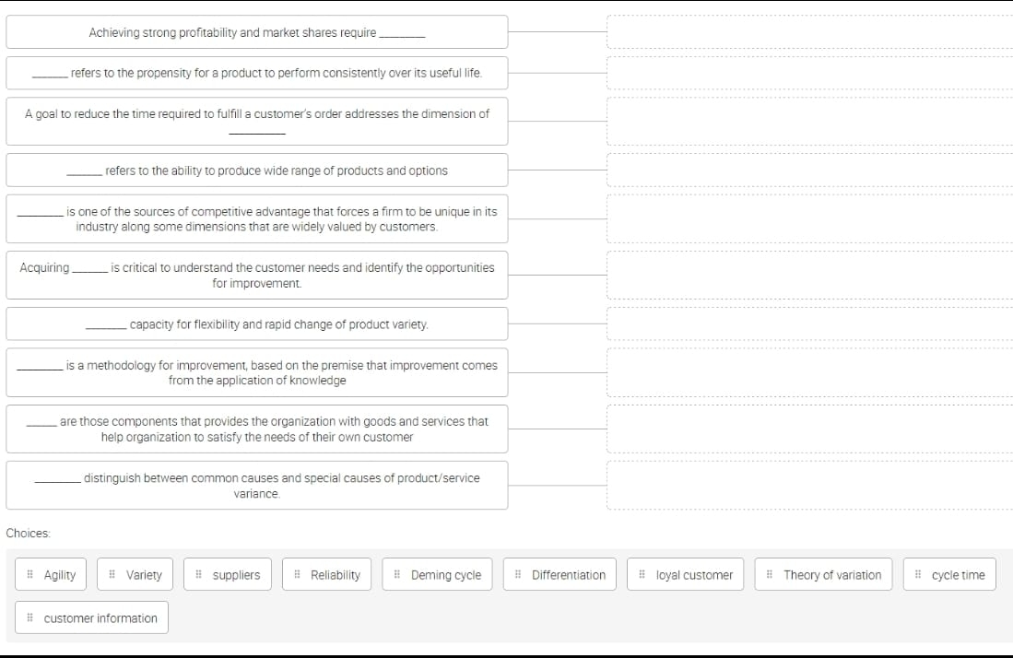Click the answer box for the methodology for improvement row
Screen dimensions: 1013x658
(x=809, y=372)
